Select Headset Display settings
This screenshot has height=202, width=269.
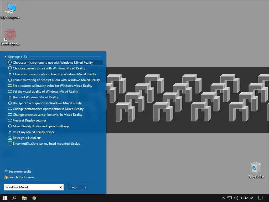click(55, 120)
